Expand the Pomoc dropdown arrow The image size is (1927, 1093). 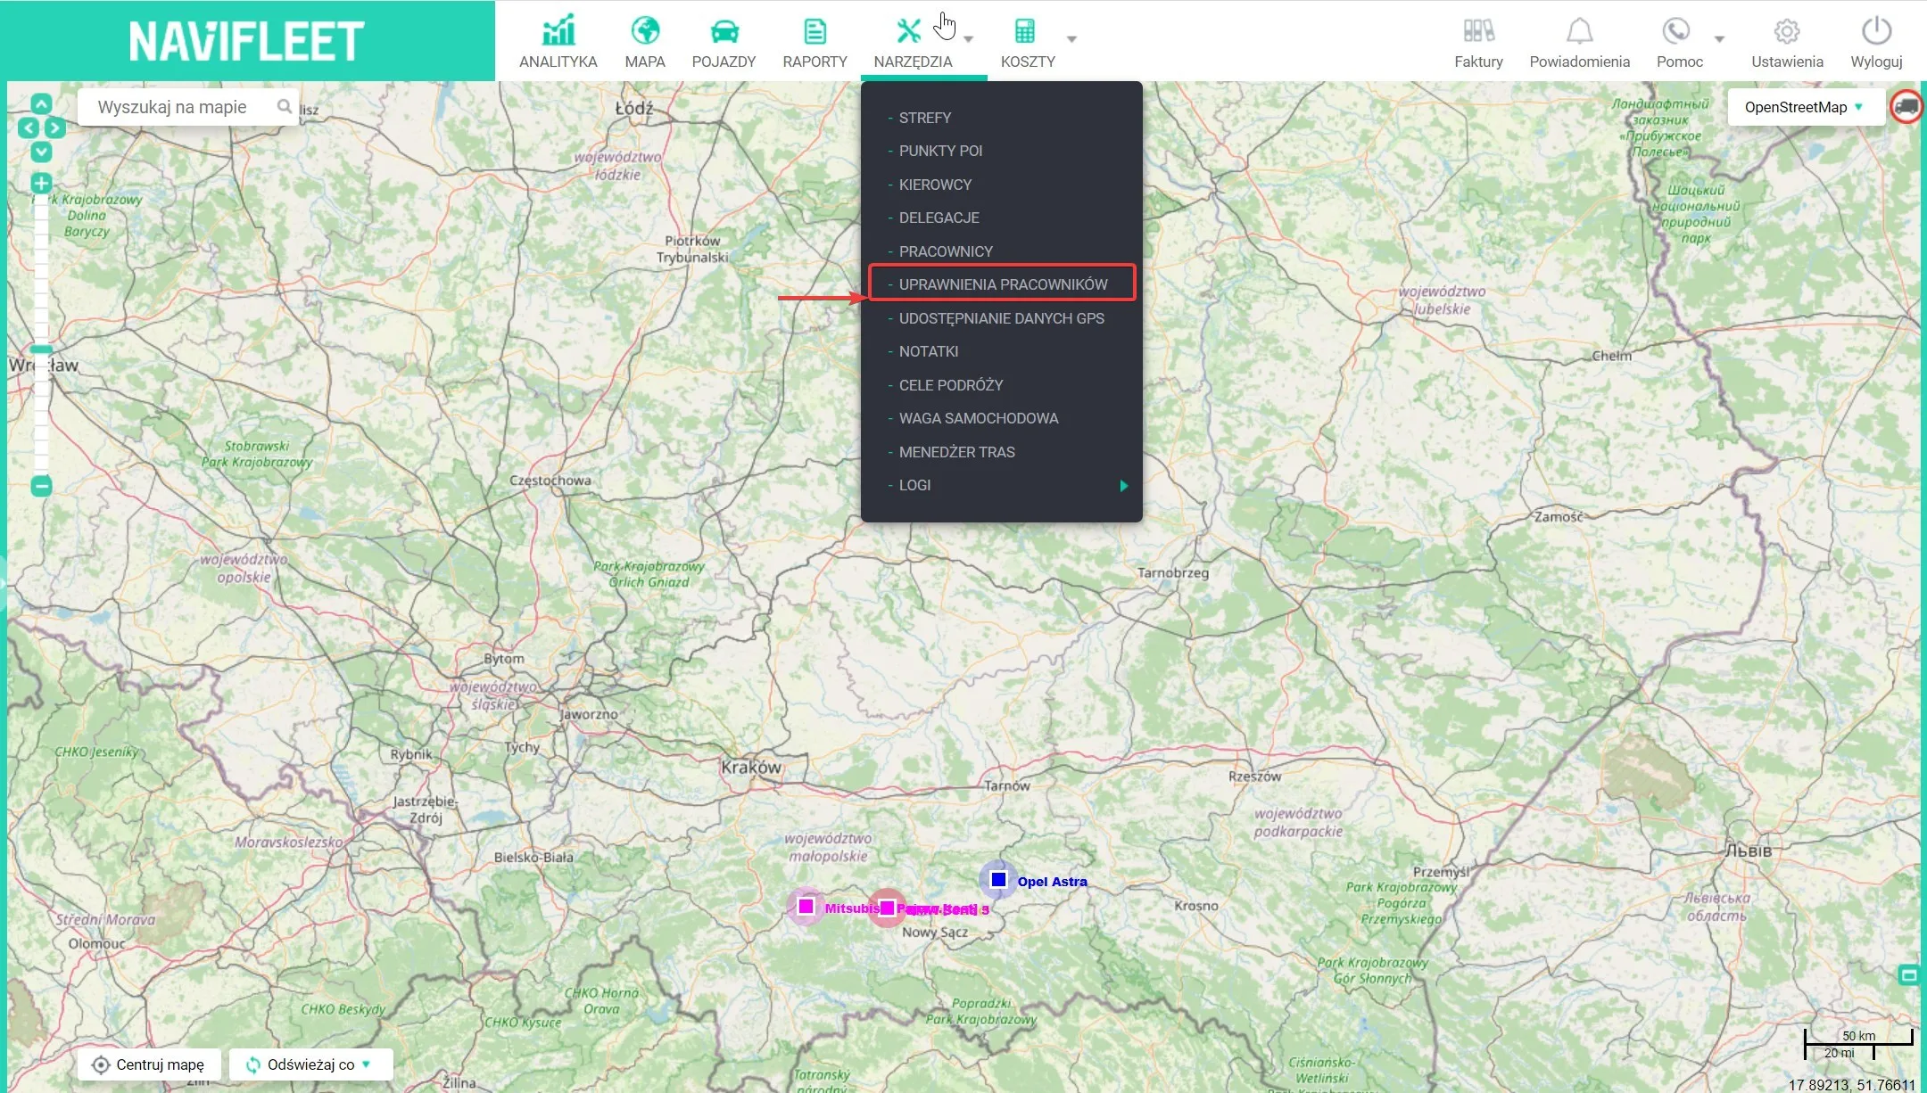[x=1719, y=39]
